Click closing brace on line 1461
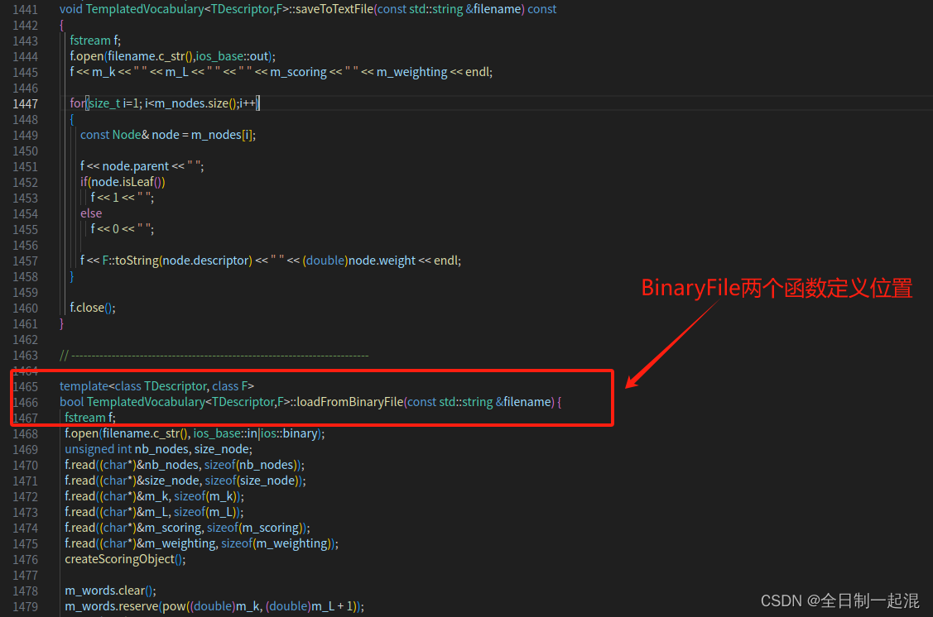Image resolution: width=933 pixels, height=617 pixels. pos(61,323)
